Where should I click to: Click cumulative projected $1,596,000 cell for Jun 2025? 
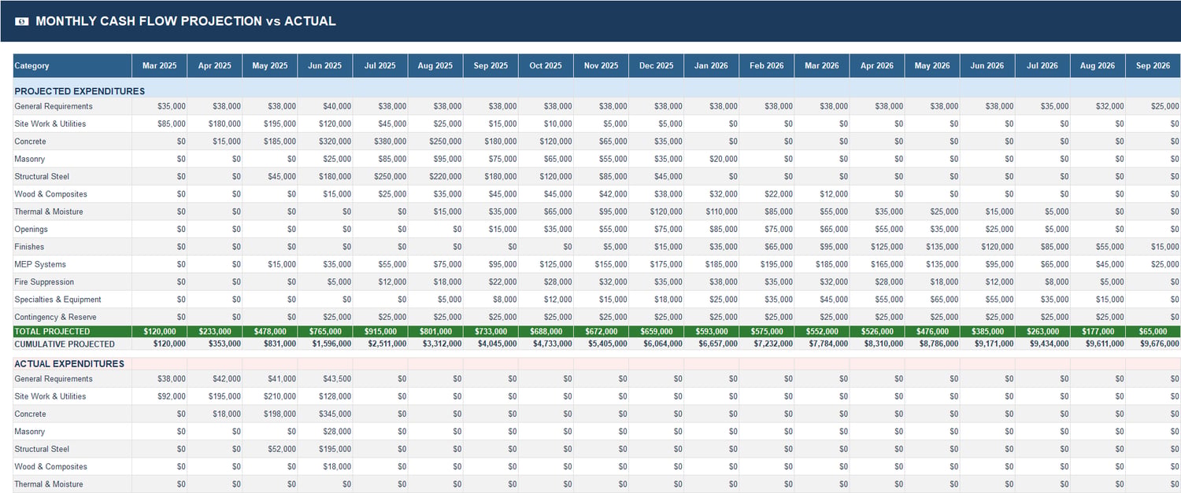[x=325, y=344]
